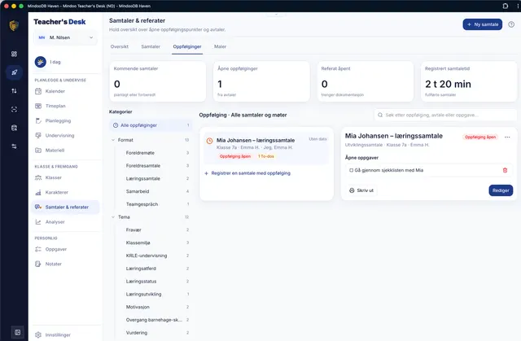
Task: Click the Kommende samtaler stat card
Action: [x=157, y=81]
